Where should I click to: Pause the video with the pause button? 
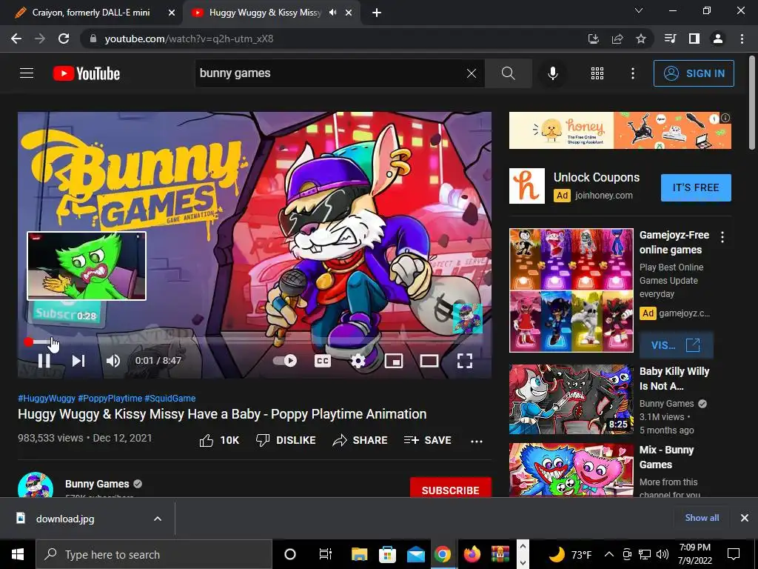pos(44,361)
